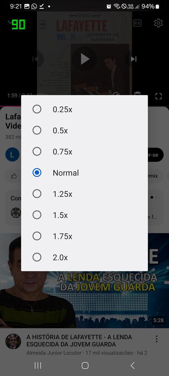
Task: Open recent apps from navigation bar
Action: coord(38,365)
